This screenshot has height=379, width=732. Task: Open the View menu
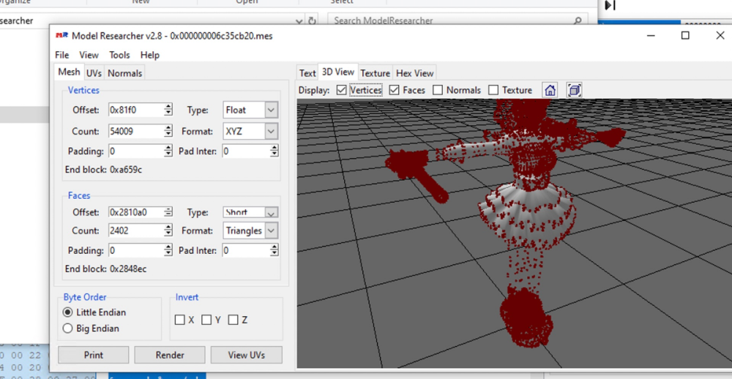[x=89, y=55]
